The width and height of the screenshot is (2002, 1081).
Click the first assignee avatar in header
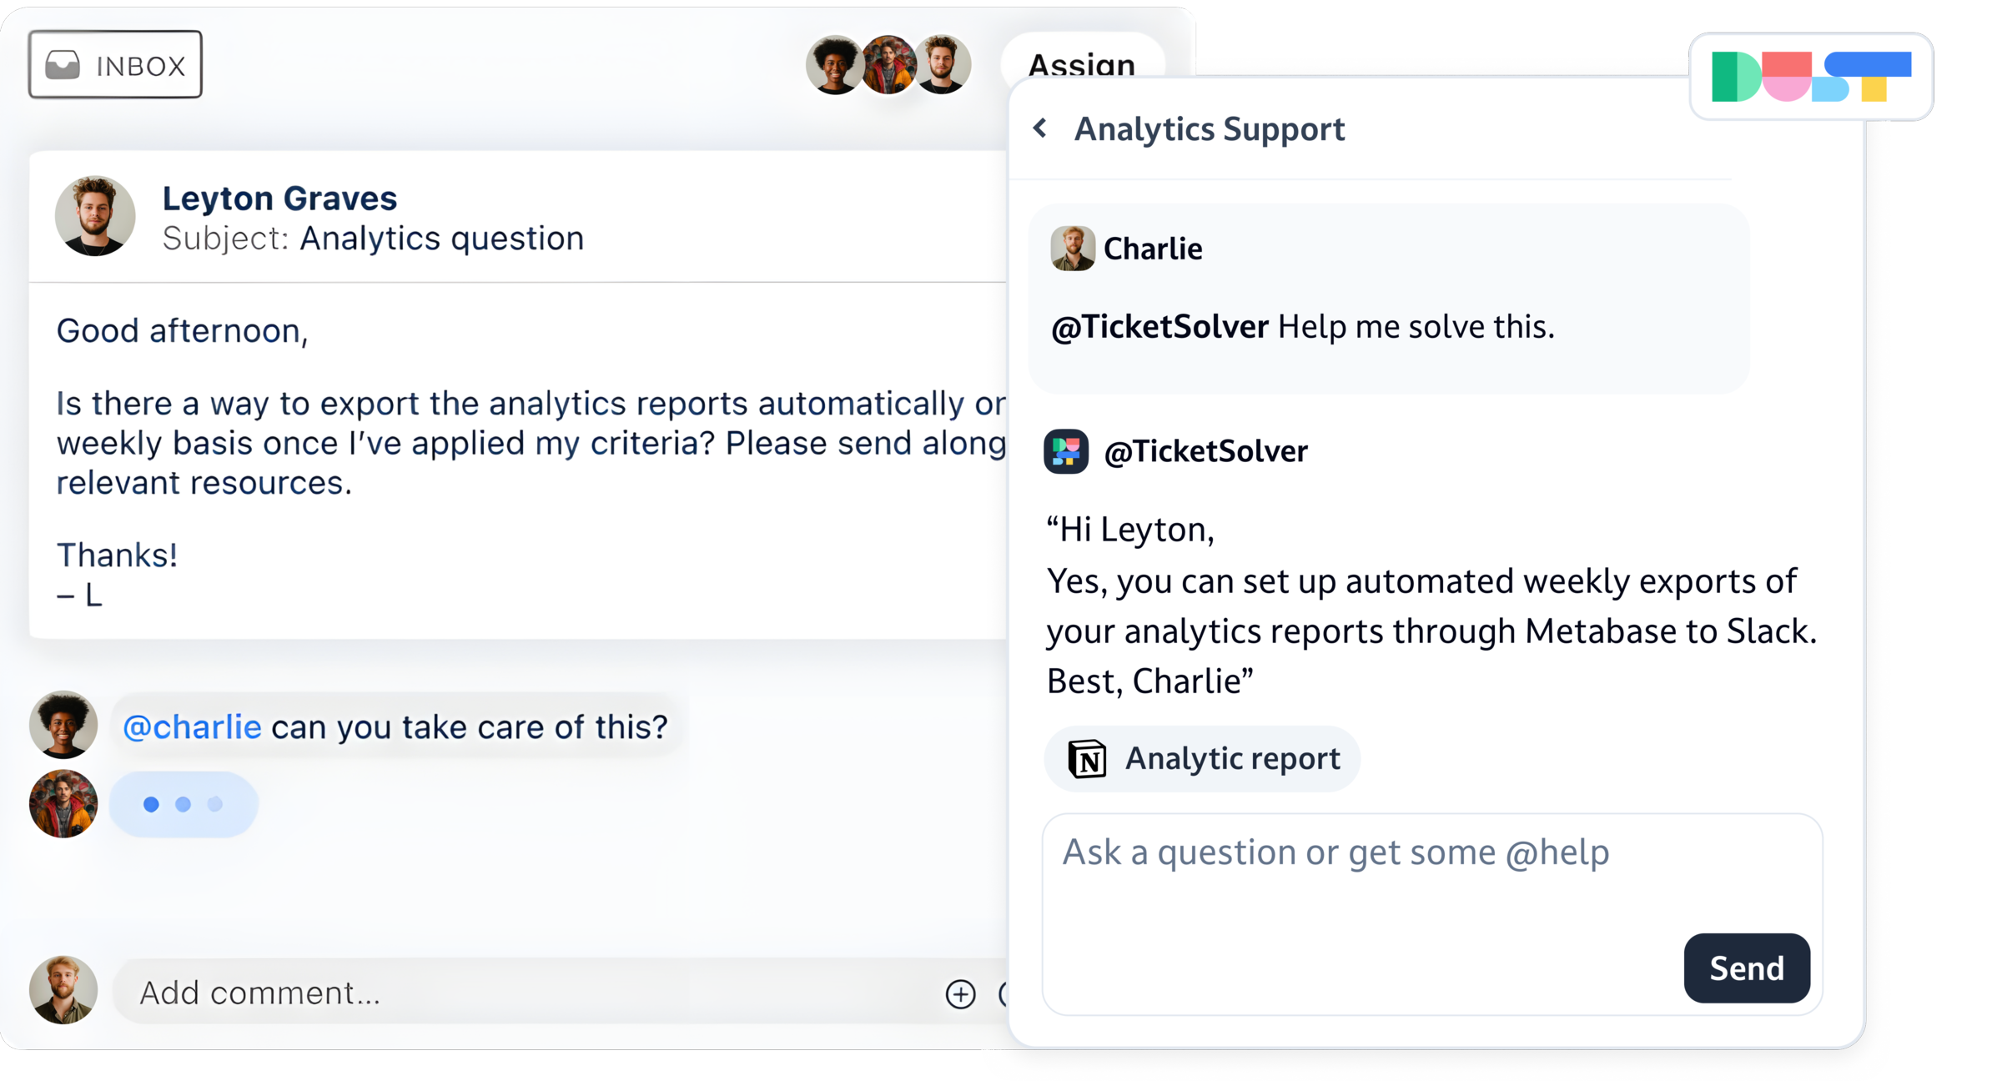833,65
